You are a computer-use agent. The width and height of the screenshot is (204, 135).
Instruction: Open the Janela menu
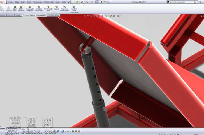point(58,2)
